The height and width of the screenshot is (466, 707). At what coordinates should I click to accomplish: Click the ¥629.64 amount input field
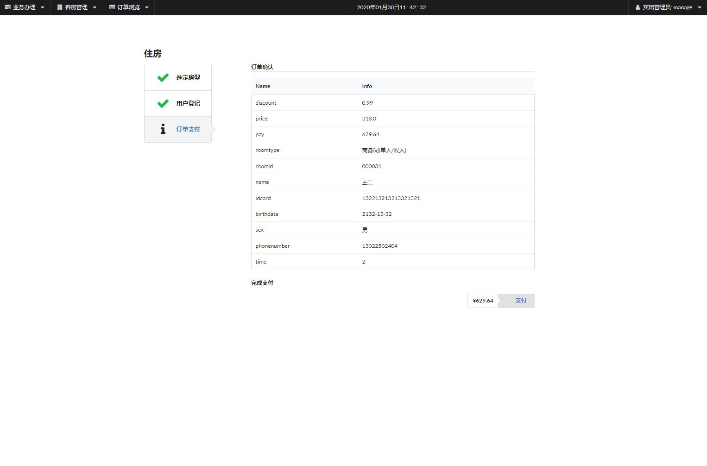[482, 301]
